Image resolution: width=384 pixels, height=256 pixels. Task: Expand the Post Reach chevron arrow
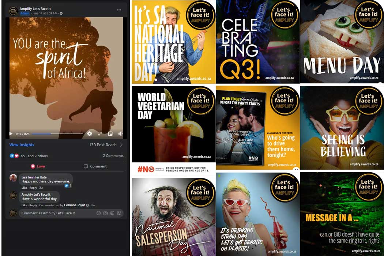pos(121,145)
